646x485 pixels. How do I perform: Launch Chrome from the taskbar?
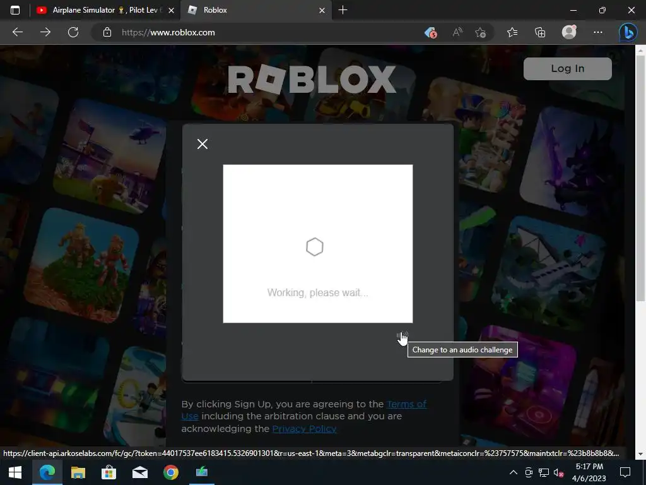pyautogui.click(x=170, y=472)
